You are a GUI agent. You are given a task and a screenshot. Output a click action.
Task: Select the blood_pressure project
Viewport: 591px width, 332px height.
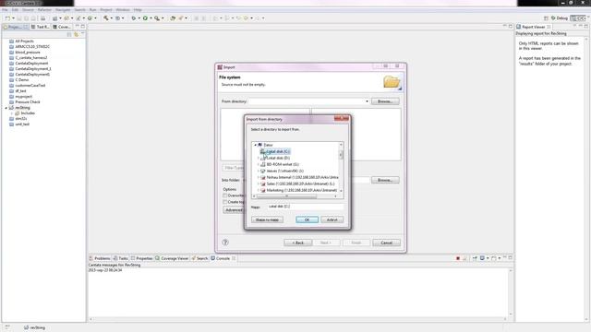pyautogui.click(x=28, y=53)
